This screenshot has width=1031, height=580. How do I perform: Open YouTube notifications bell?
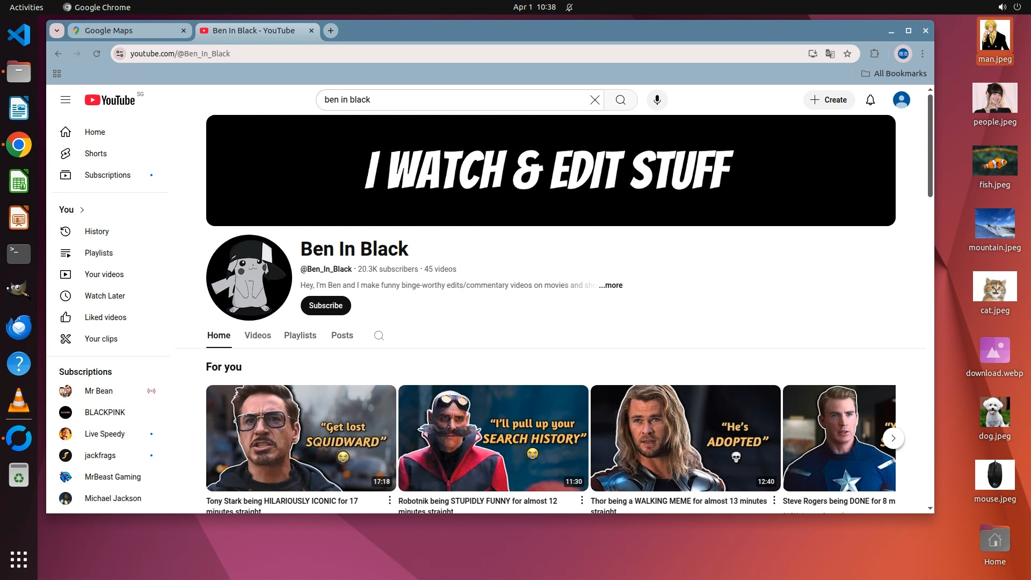point(870,100)
